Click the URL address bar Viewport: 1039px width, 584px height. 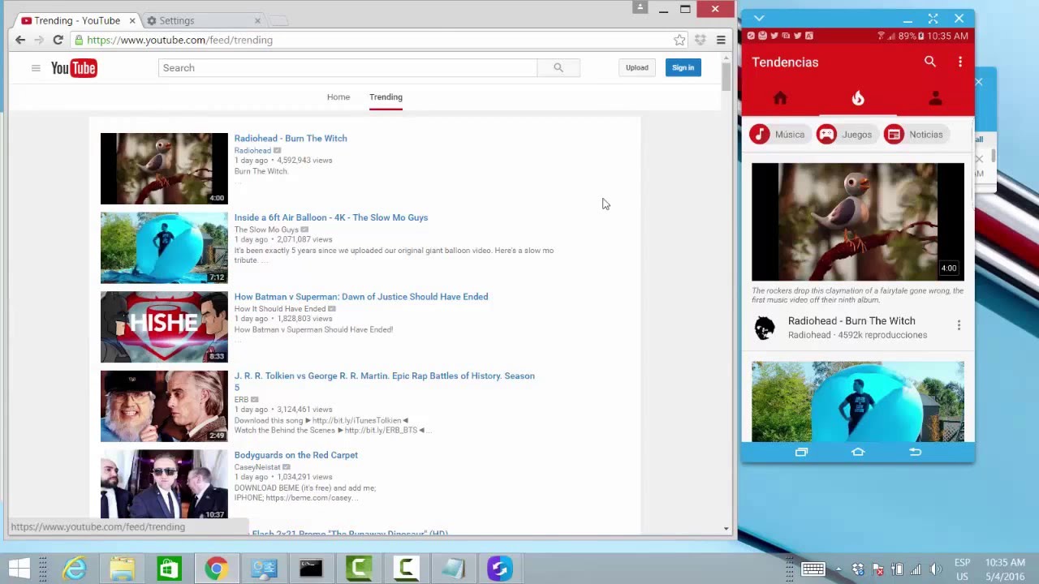pos(373,40)
